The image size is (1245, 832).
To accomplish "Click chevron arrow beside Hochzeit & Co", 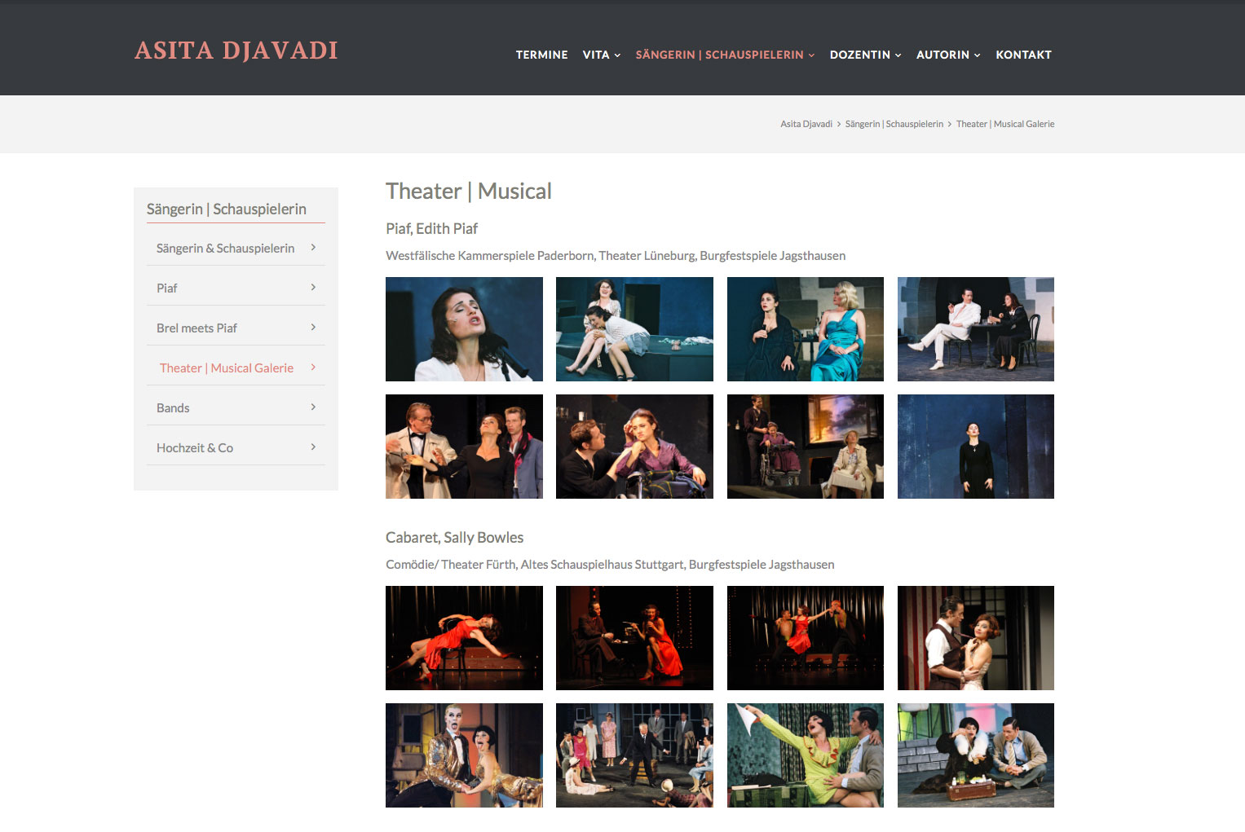I will coord(313,447).
